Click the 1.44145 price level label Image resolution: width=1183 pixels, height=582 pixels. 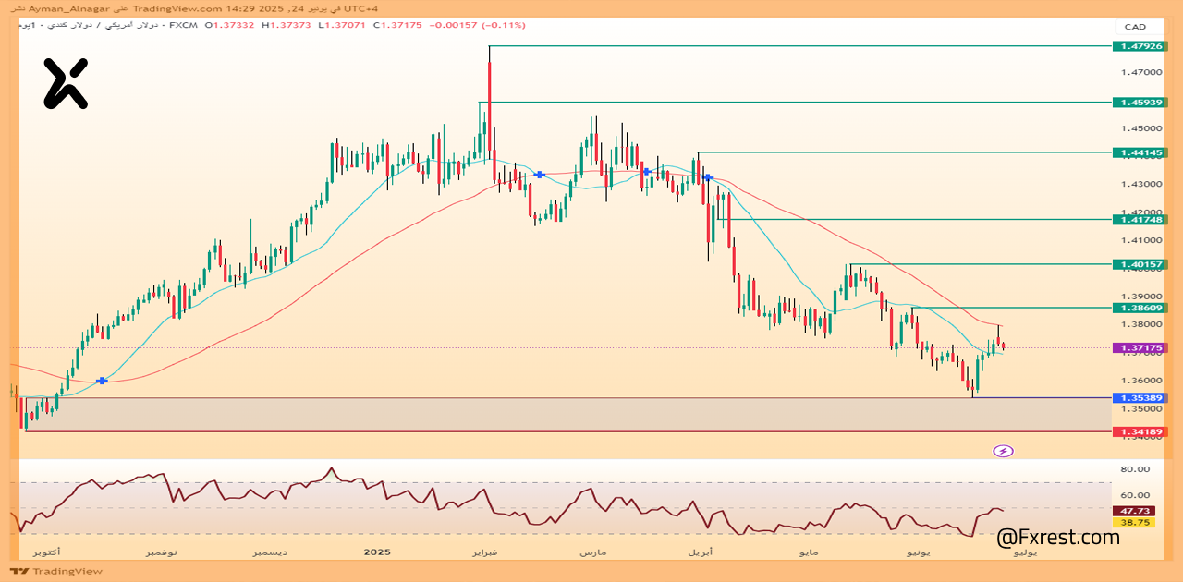pos(1141,152)
